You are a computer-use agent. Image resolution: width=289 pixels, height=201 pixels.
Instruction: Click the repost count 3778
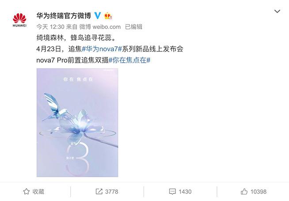coord(111,192)
